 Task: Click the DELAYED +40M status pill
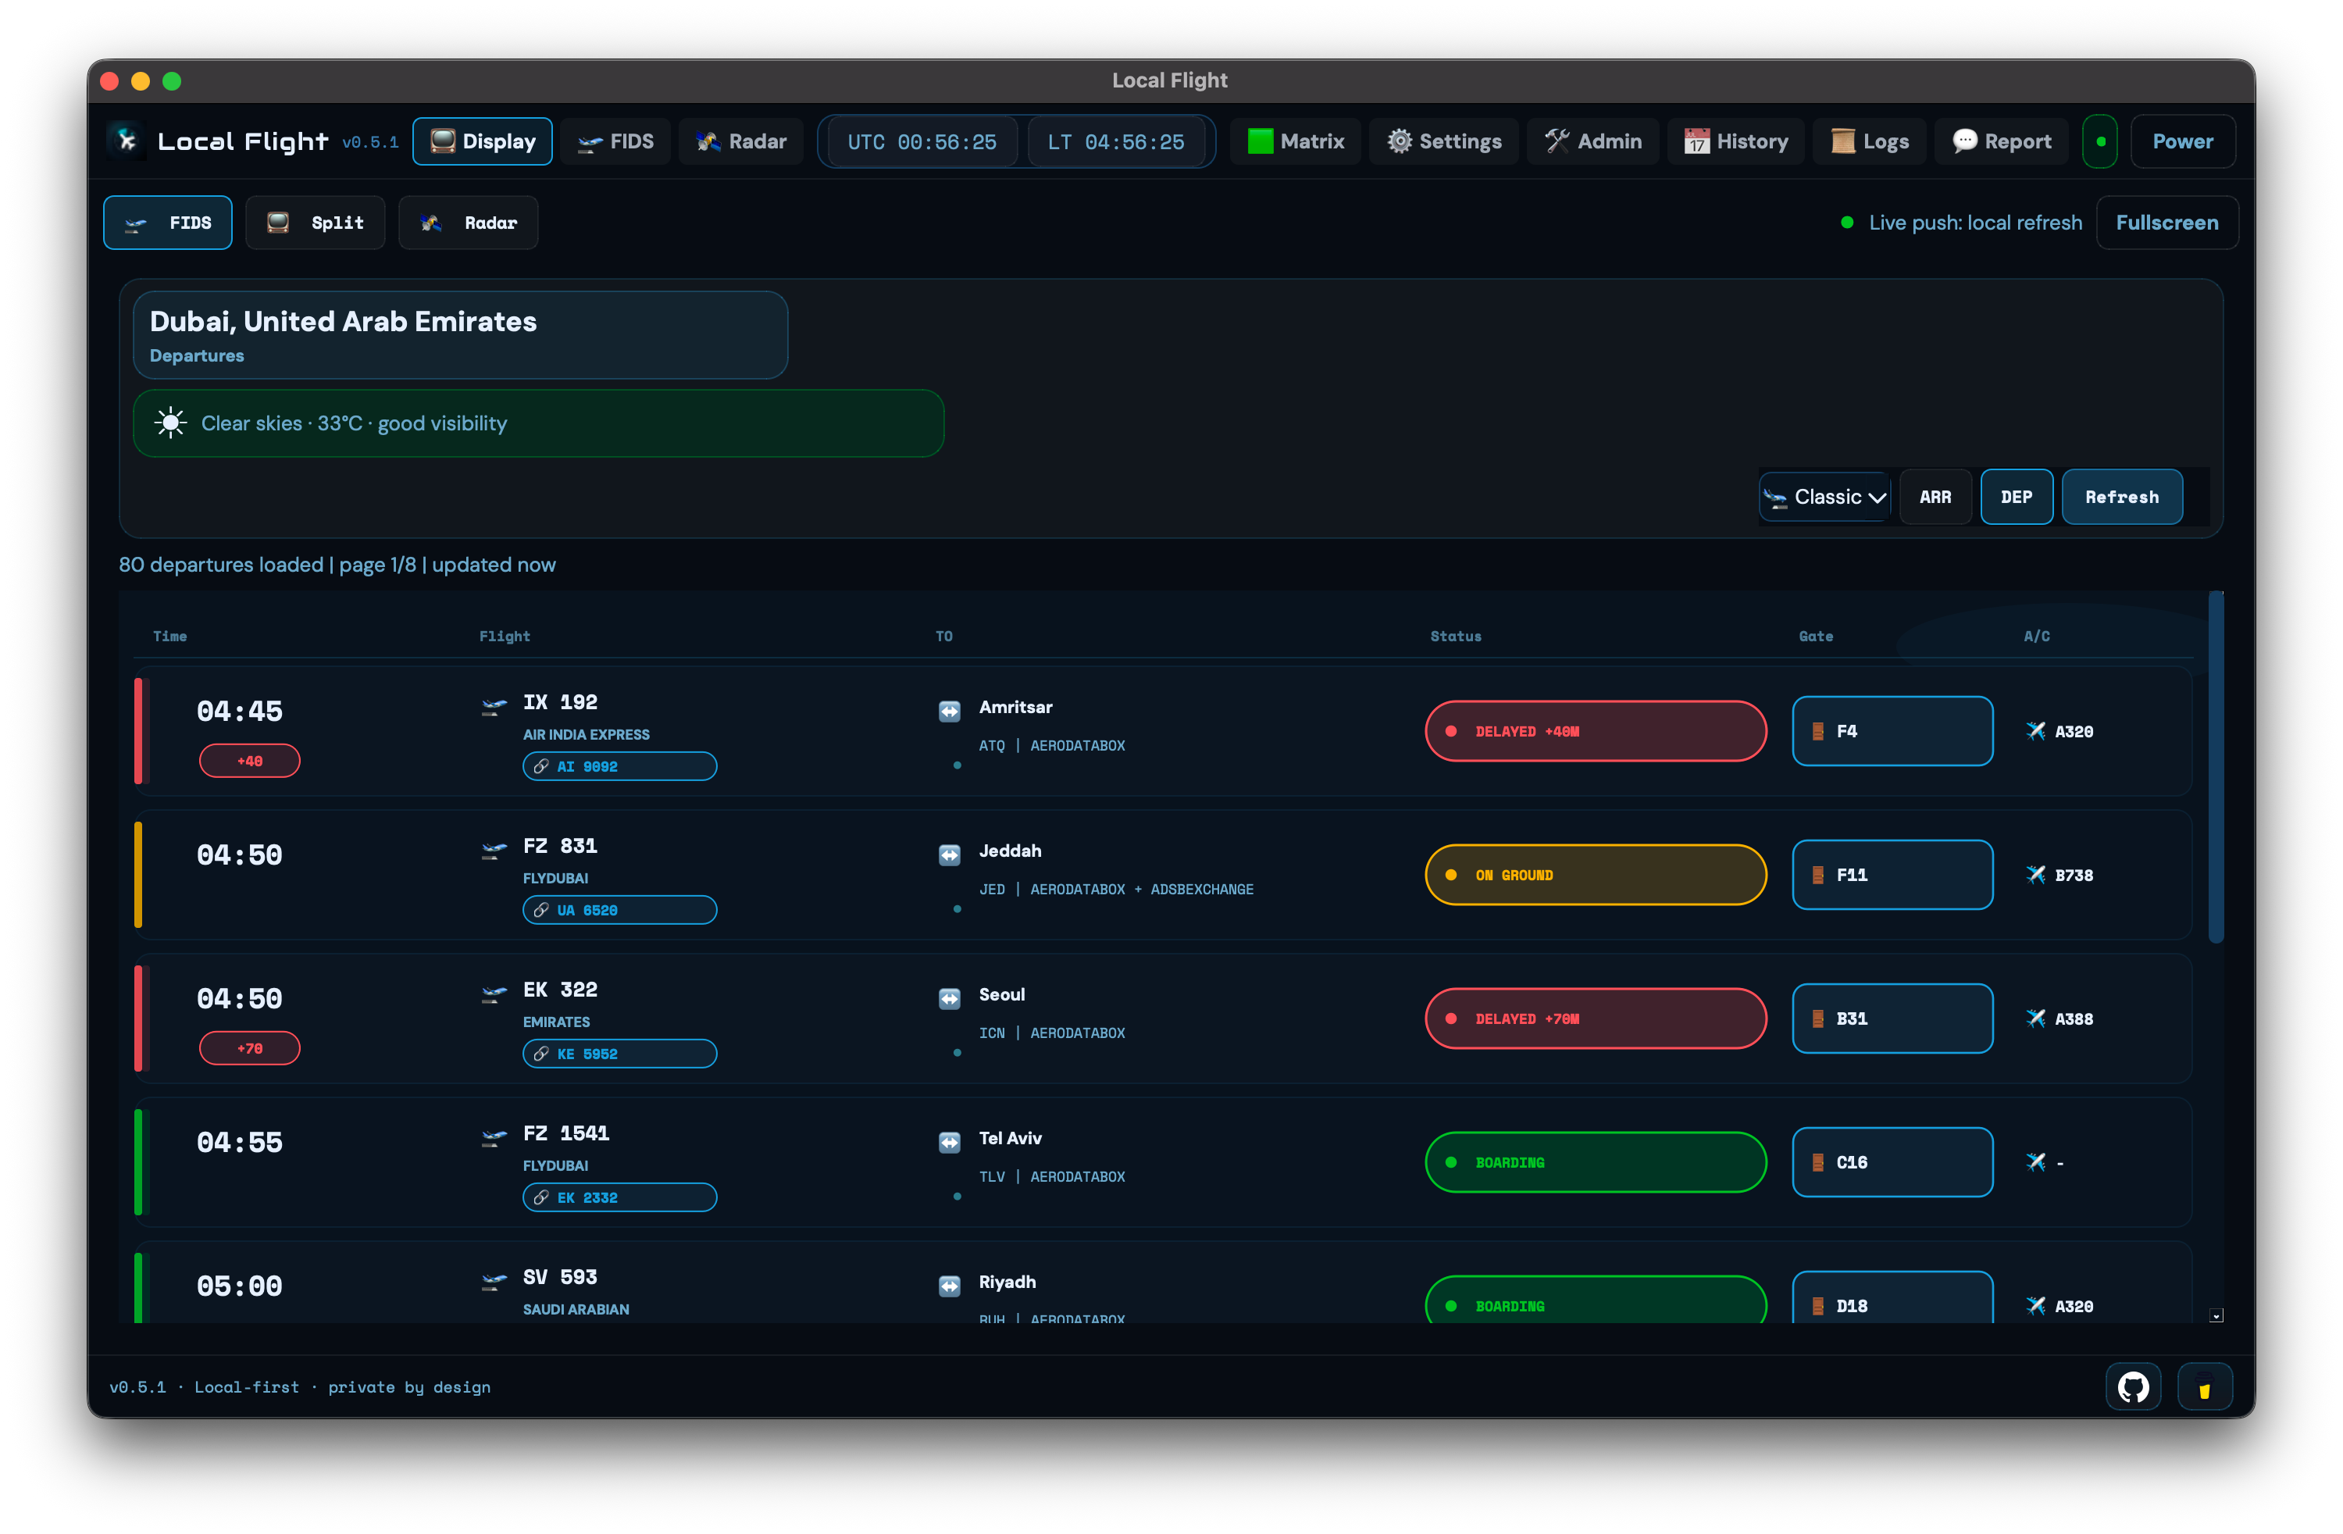1595,730
